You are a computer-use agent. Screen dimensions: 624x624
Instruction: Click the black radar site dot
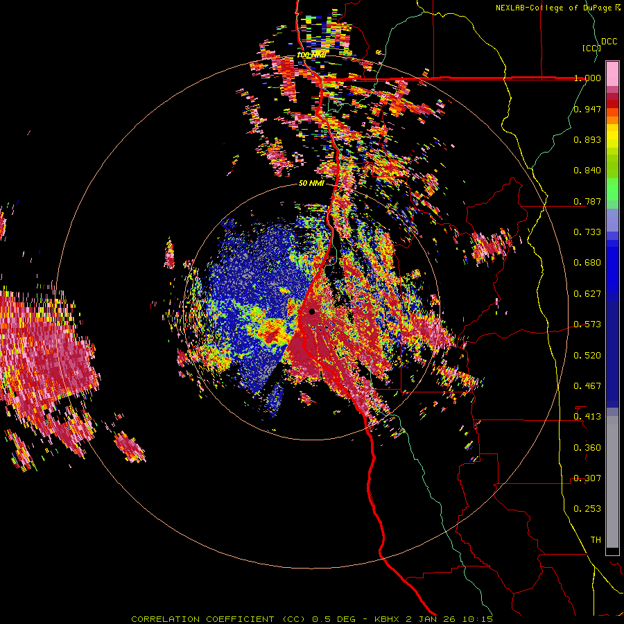[312, 311]
